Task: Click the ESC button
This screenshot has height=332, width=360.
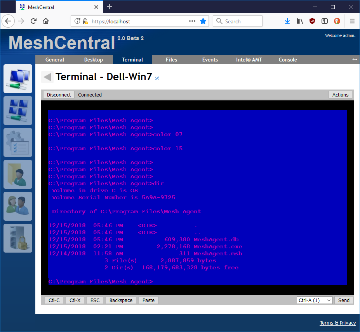Action: (95, 300)
